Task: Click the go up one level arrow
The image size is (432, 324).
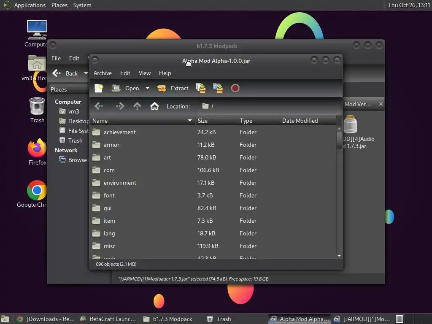Action: pos(137,106)
